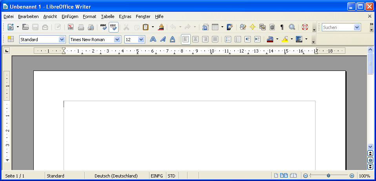This screenshot has width=376, height=181.
Task: Expand the highlighting color dropdown arrow
Action: [x=292, y=39]
